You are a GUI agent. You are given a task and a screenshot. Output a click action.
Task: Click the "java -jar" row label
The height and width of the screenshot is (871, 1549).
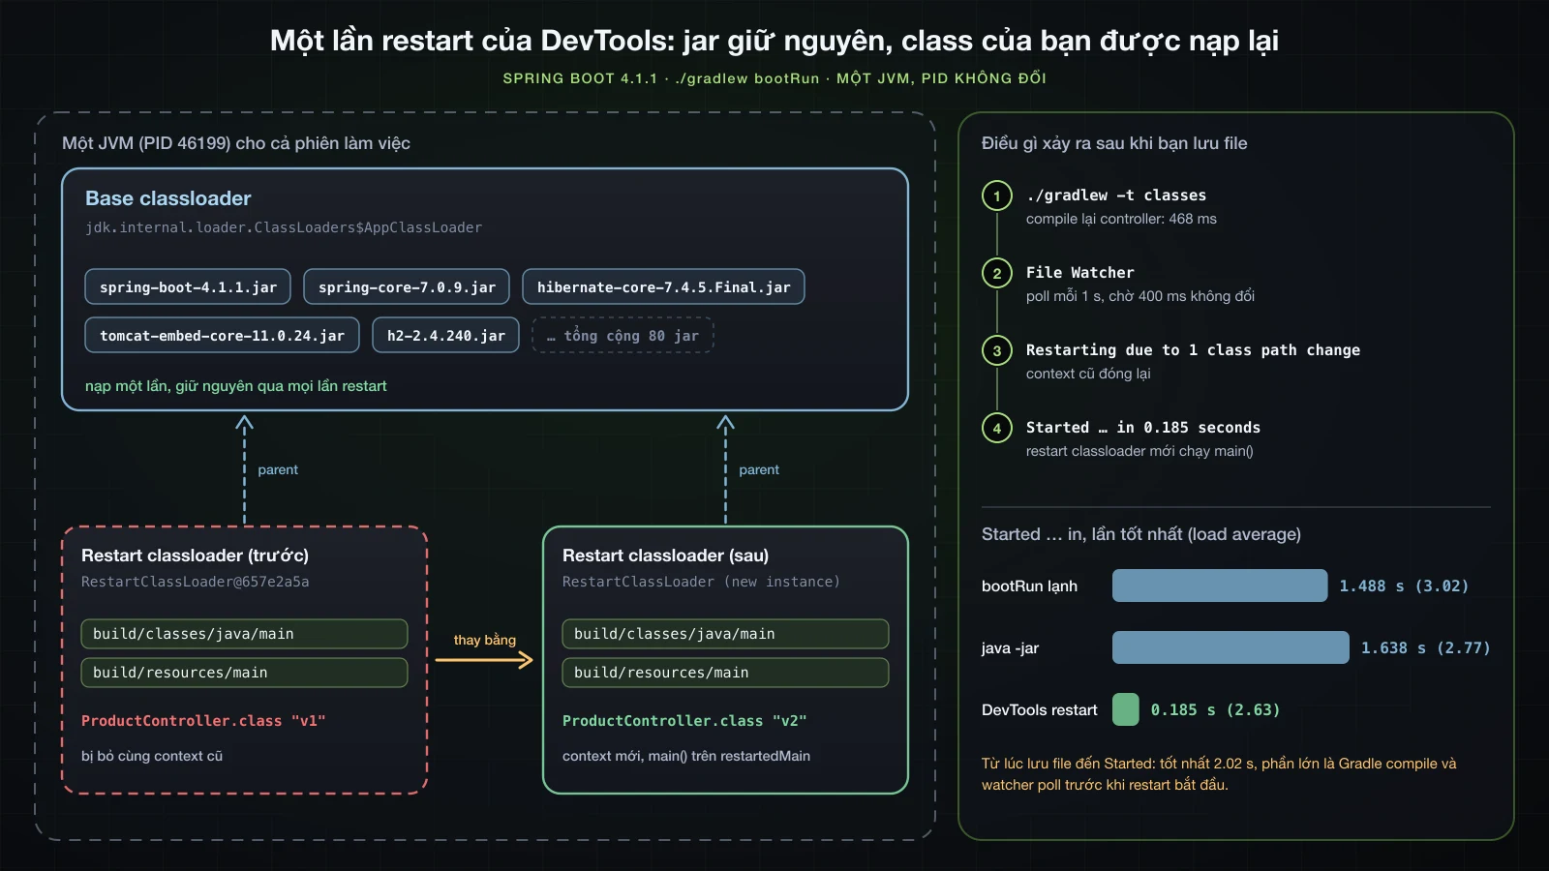1010,648
